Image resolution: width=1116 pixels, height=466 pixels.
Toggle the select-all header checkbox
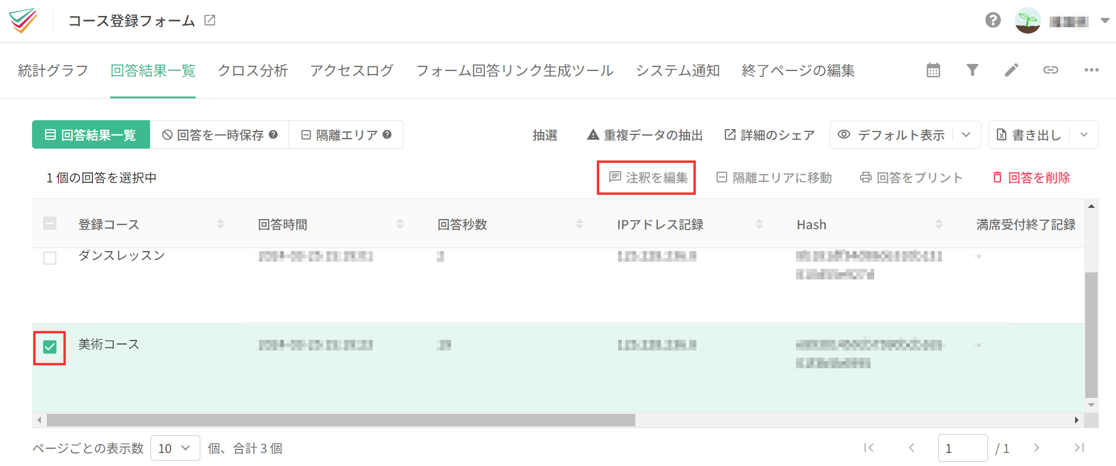50,223
